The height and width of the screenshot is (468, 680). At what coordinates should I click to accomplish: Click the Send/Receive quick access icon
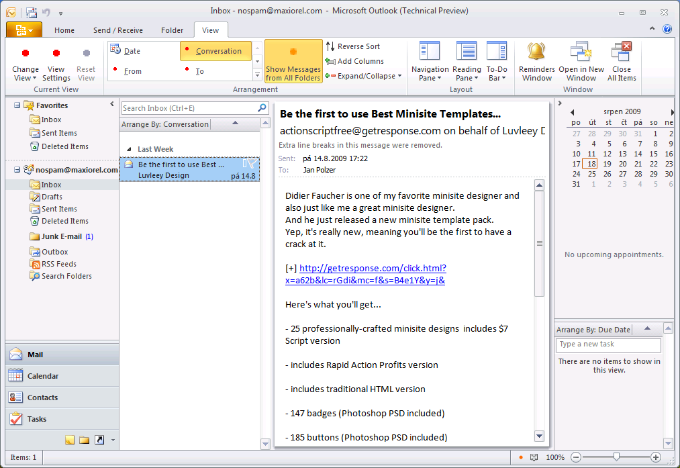pyautogui.click(x=32, y=13)
